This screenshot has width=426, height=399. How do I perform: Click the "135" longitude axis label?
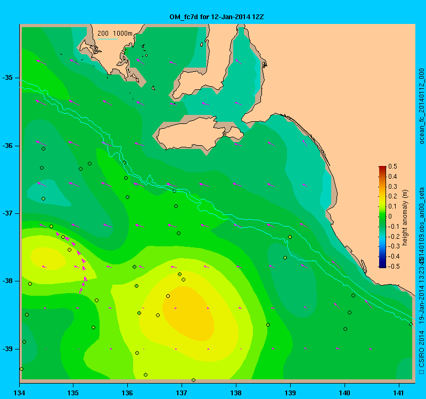[73, 393]
